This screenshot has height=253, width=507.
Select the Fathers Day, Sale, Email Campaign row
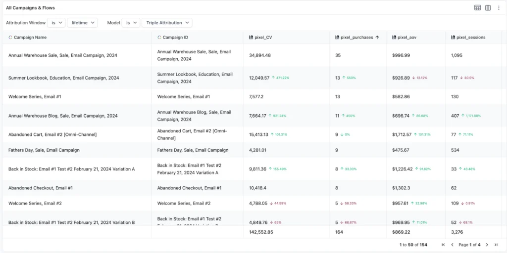coord(44,150)
